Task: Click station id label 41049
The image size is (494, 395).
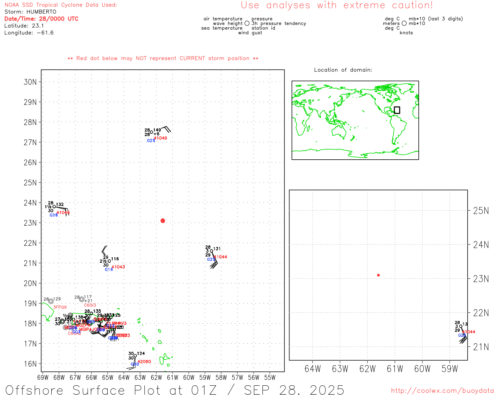Action: click(161, 138)
